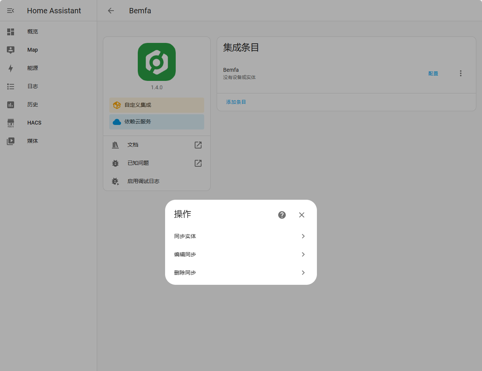482x371 pixels.
Task: Select 能源 in the sidebar
Action: click(33, 68)
